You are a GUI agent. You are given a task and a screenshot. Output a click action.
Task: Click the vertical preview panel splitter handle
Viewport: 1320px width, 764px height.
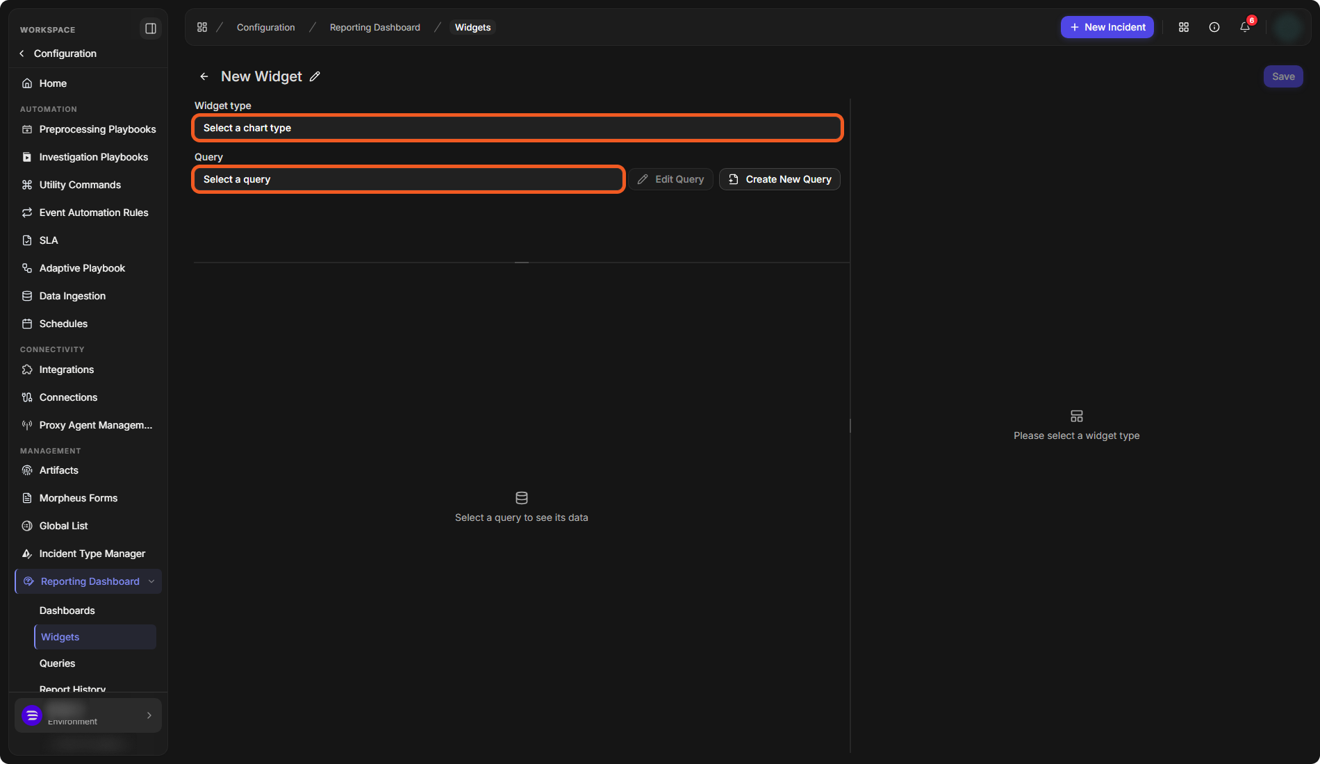(850, 425)
